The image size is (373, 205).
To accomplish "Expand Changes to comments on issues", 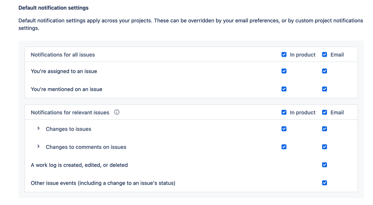I will (38, 146).
